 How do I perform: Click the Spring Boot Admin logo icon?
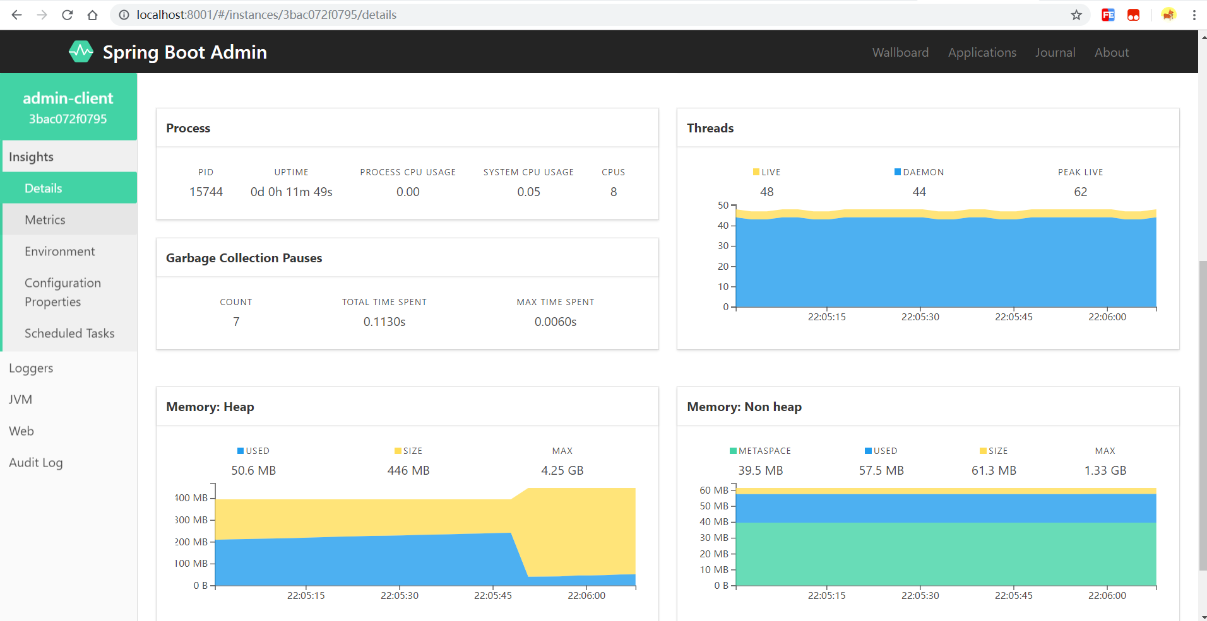[81, 52]
